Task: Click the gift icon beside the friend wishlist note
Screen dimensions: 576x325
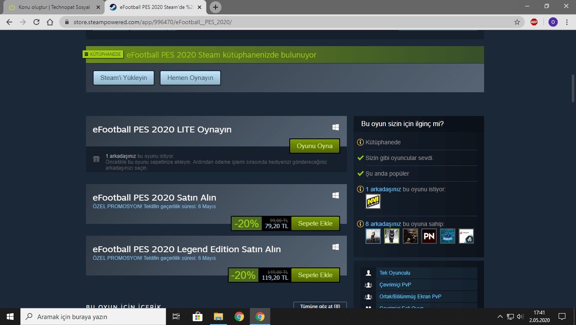Action: 96,159
